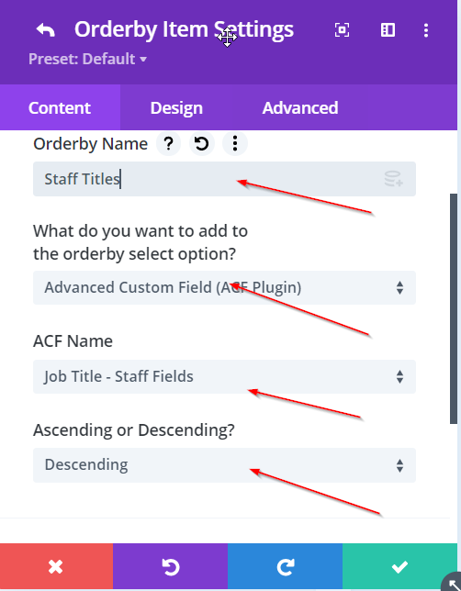Expand the ACF Name Job Title dropdown

tap(224, 376)
